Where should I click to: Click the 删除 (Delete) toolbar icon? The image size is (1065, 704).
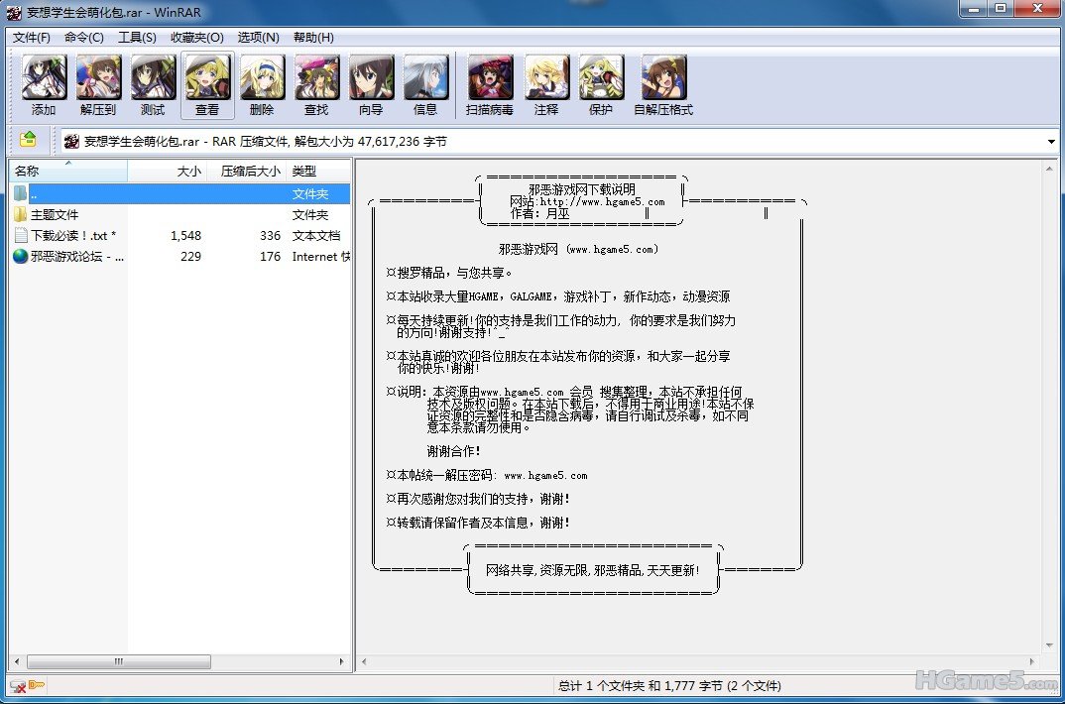pyautogui.click(x=262, y=85)
